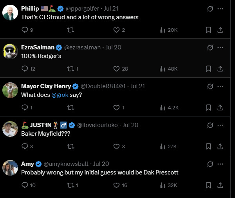Viewport: 235px width, 198px height.
Task: Open Phillip's profile picture
Action: 10,13
